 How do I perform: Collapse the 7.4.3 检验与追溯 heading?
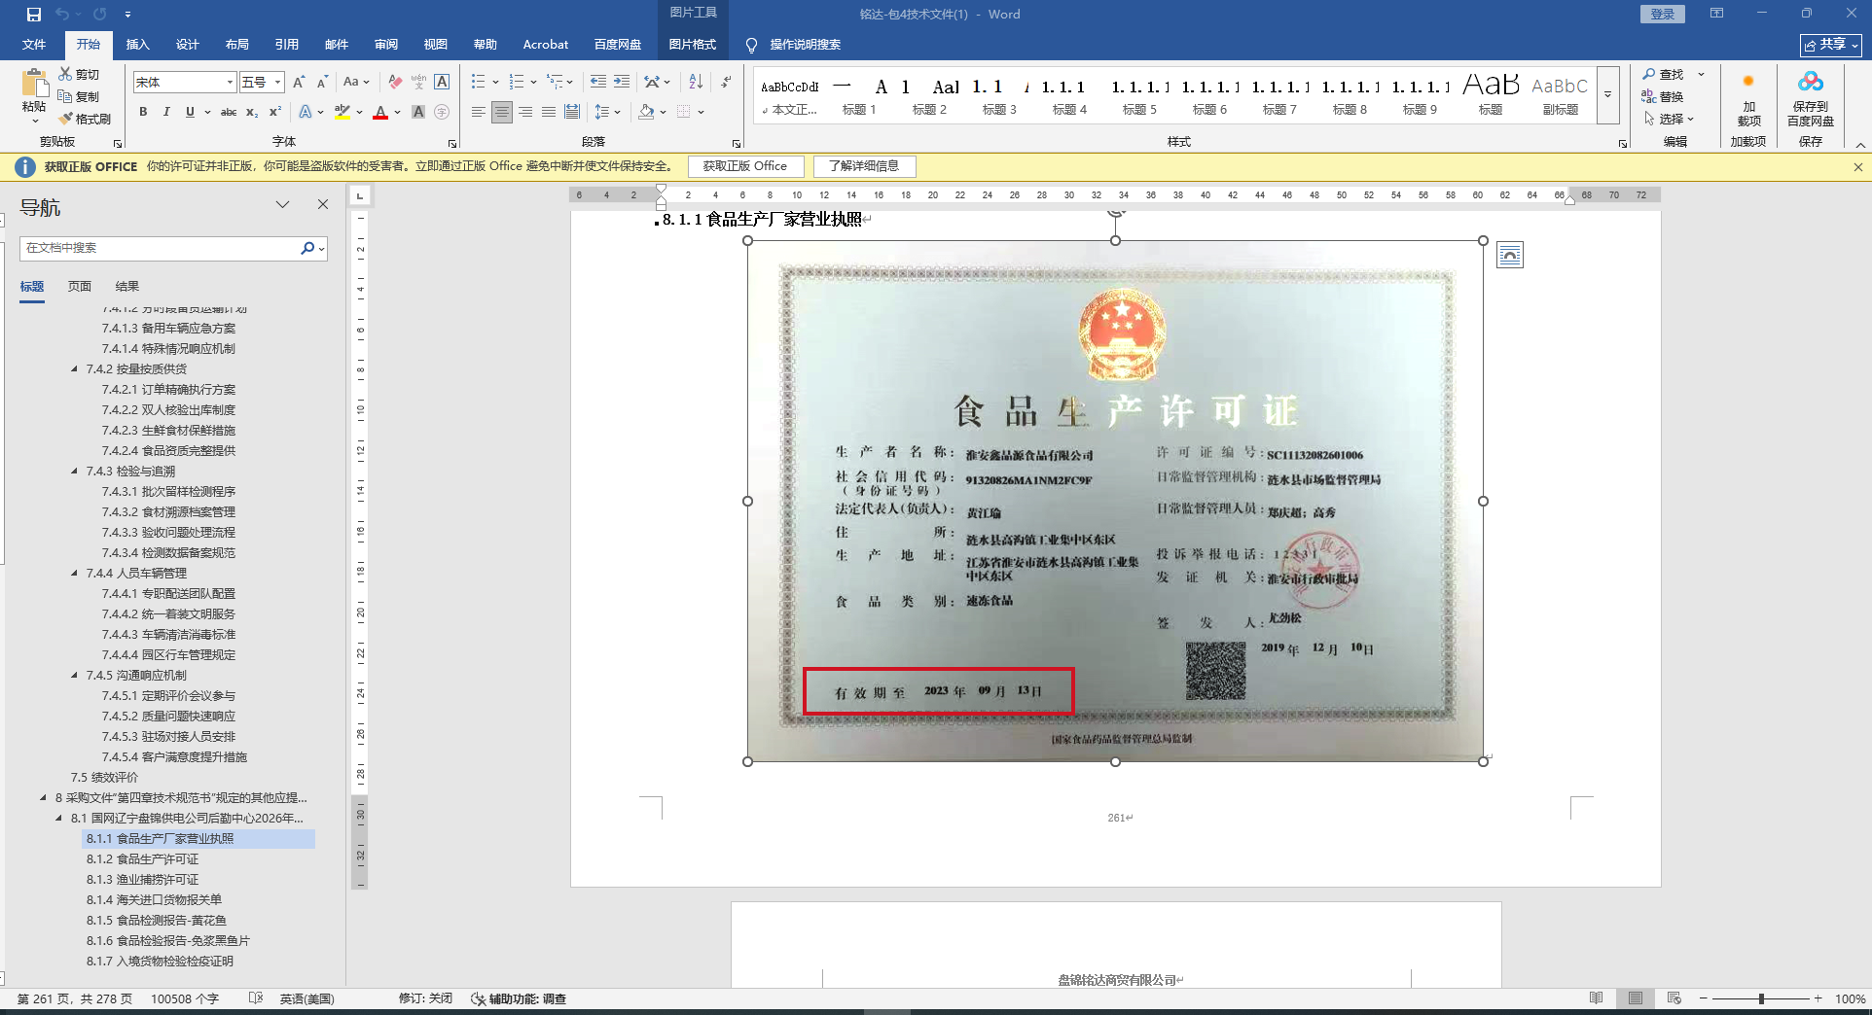coord(75,472)
